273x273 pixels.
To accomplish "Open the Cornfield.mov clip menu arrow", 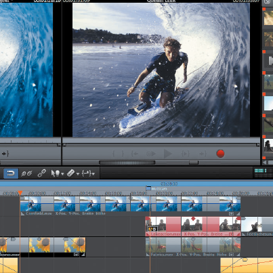I will click(231, 213).
